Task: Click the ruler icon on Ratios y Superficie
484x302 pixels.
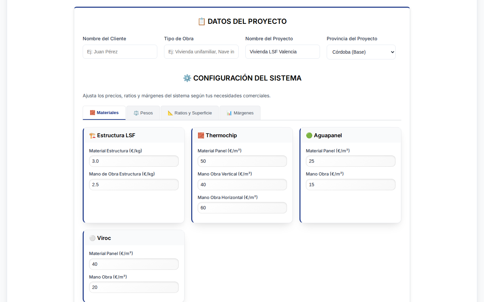Action: (170, 113)
